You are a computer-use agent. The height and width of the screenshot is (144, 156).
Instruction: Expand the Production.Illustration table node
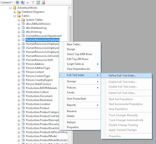coord(19,100)
